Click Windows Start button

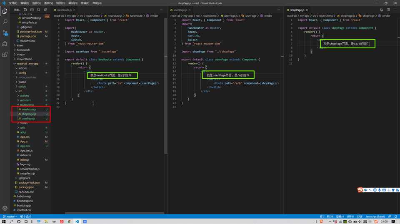(4, 222)
